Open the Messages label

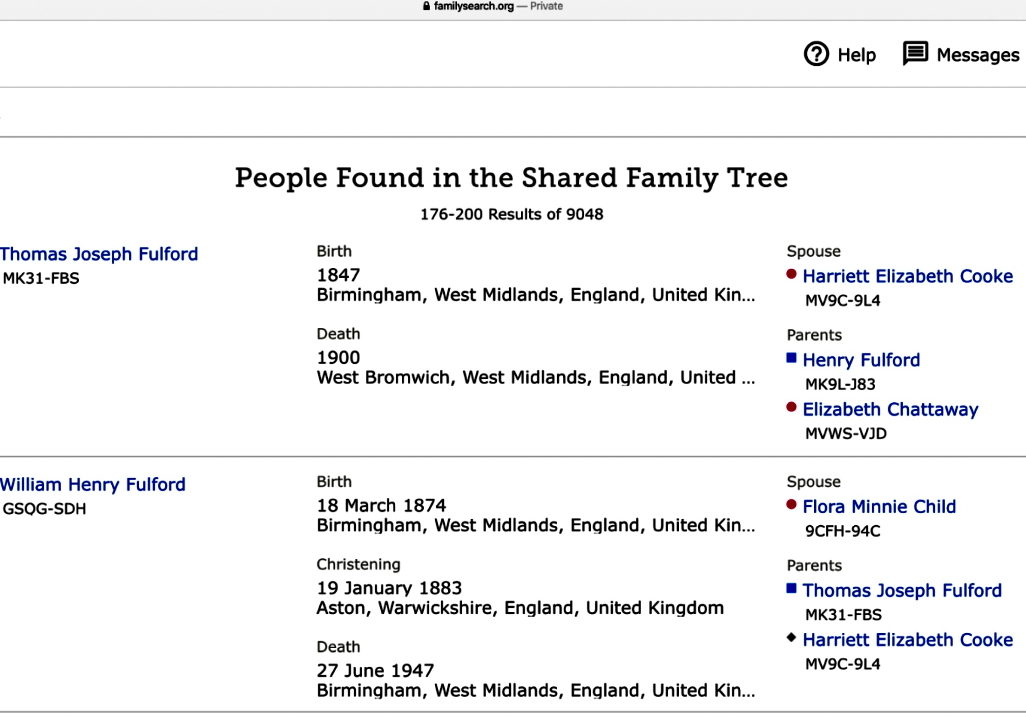click(978, 55)
